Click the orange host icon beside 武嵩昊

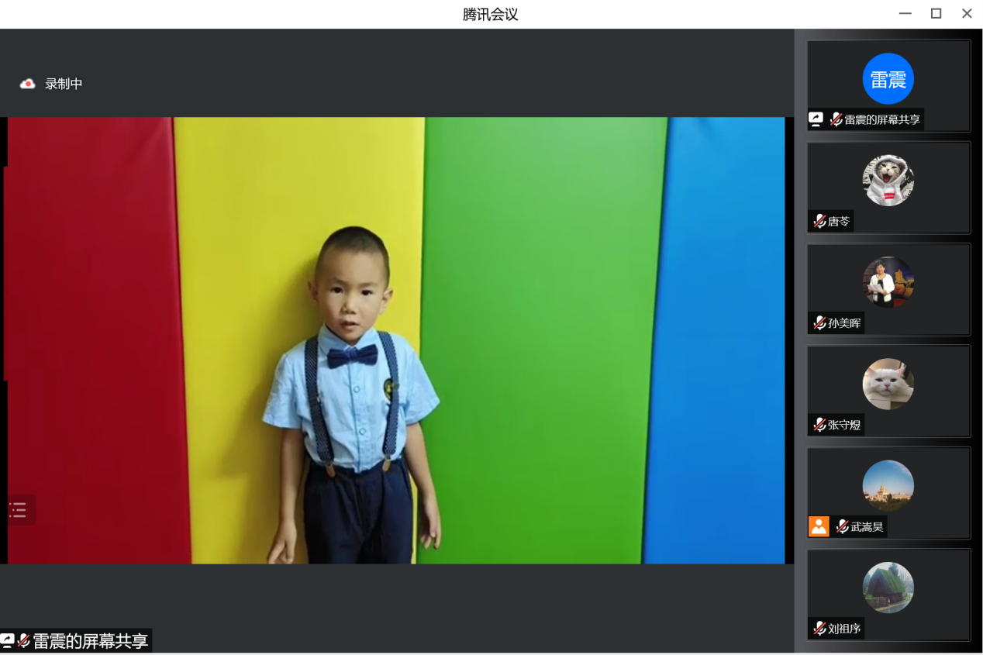[819, 526]
